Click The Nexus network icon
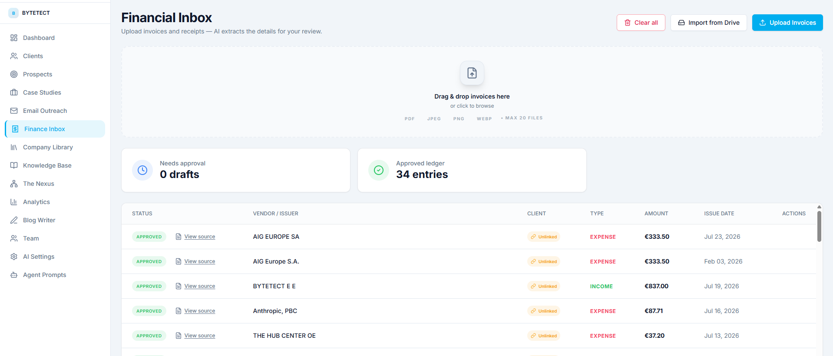 coord(14,184)
